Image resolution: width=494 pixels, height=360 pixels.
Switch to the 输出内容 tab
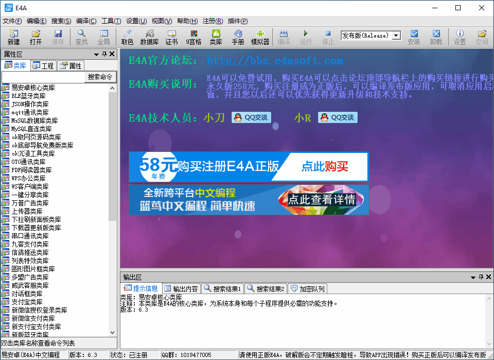tap(182, 289)
